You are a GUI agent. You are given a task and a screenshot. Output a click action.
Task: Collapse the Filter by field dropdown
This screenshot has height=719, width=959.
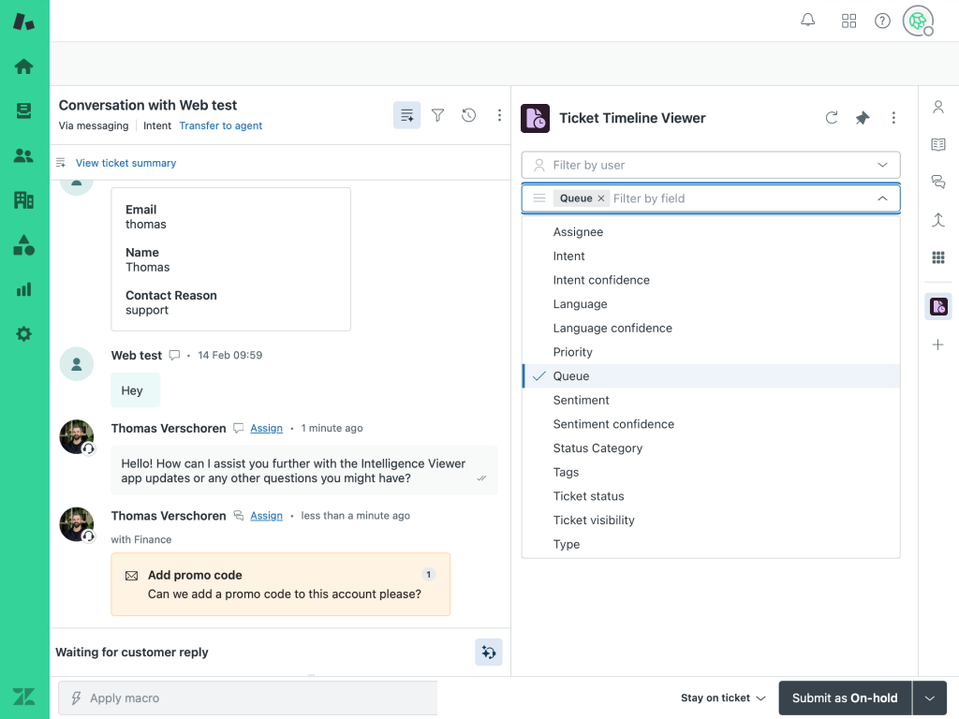pos(882,198)
